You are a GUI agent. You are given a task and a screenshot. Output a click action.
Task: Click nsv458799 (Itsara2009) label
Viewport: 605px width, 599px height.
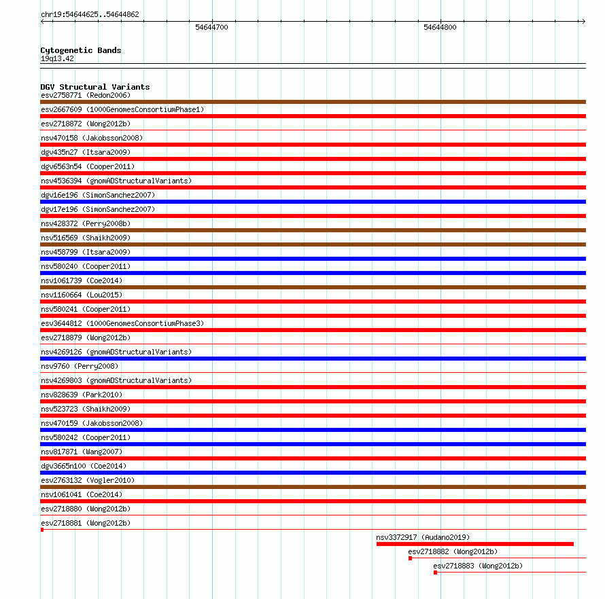[86, 252]
